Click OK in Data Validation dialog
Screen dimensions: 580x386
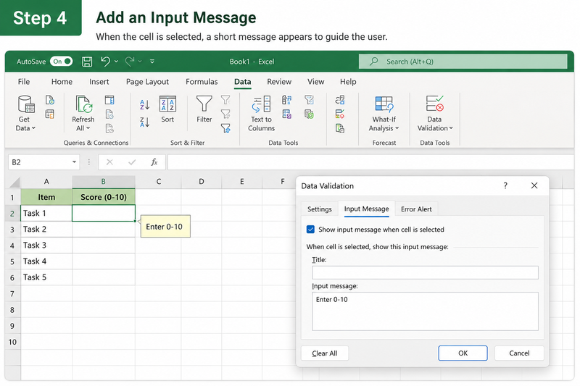coord(463,353)
